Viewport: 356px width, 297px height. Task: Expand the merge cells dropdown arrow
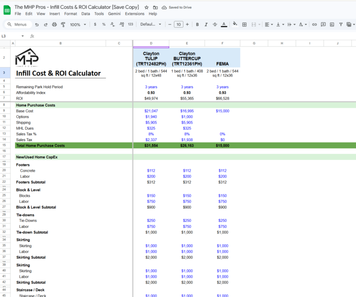click(259, 25)
